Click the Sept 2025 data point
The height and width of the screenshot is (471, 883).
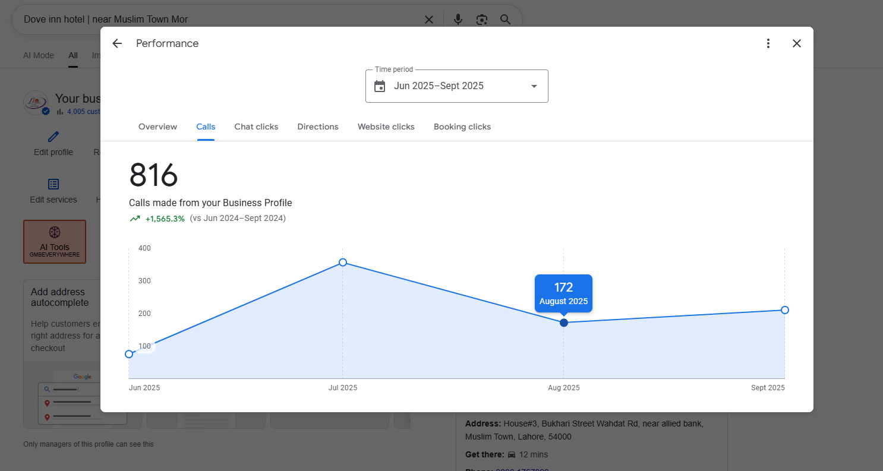(x=785, y=310)
